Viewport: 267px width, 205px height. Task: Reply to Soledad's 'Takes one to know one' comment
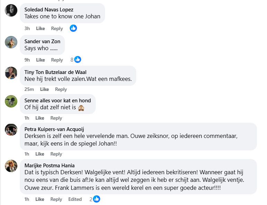coord(57,28)
